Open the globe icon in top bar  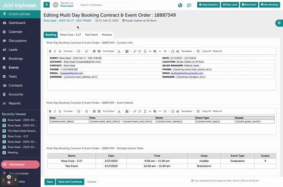coord(180,5)
